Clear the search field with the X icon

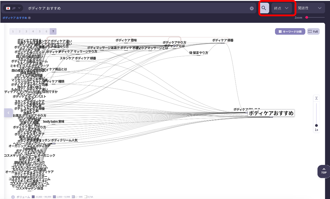[252, 8]
